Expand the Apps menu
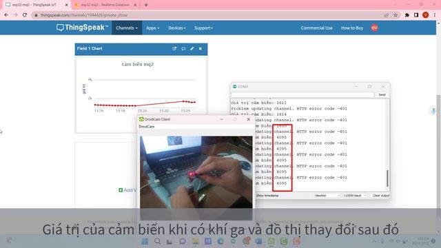 point(153,28)
